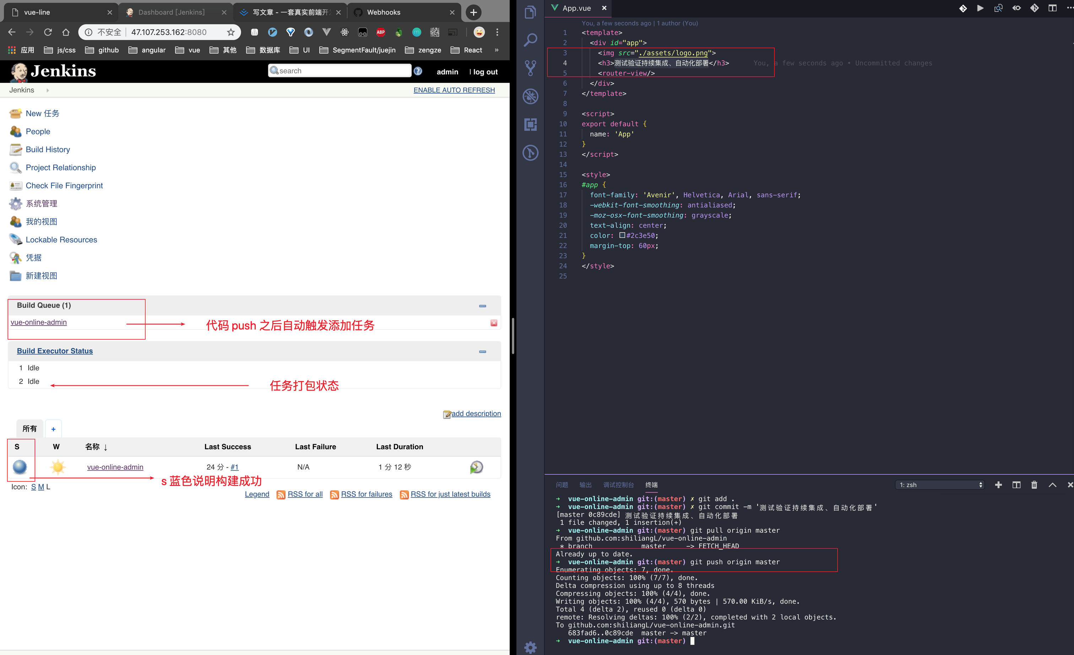The image size is (1074, 655).
Task: Open the VS Code Source Control icon
Action: click(x=530, y=68)
